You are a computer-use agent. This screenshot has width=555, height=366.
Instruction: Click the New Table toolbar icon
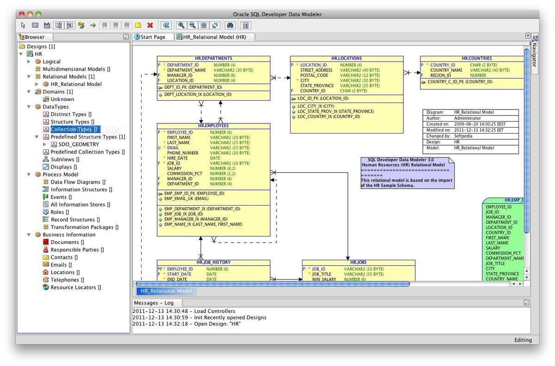click(35, 25)
